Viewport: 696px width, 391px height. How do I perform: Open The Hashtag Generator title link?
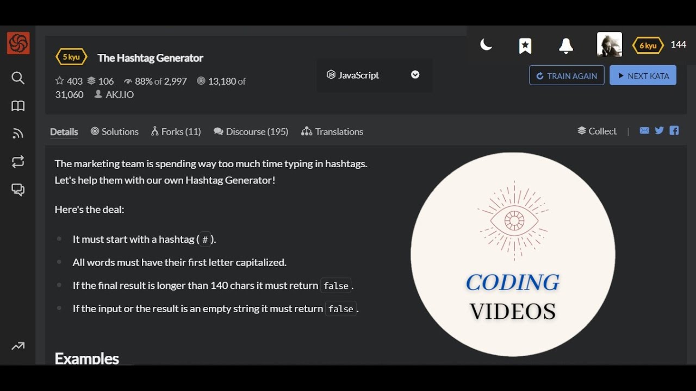point(150,58)
